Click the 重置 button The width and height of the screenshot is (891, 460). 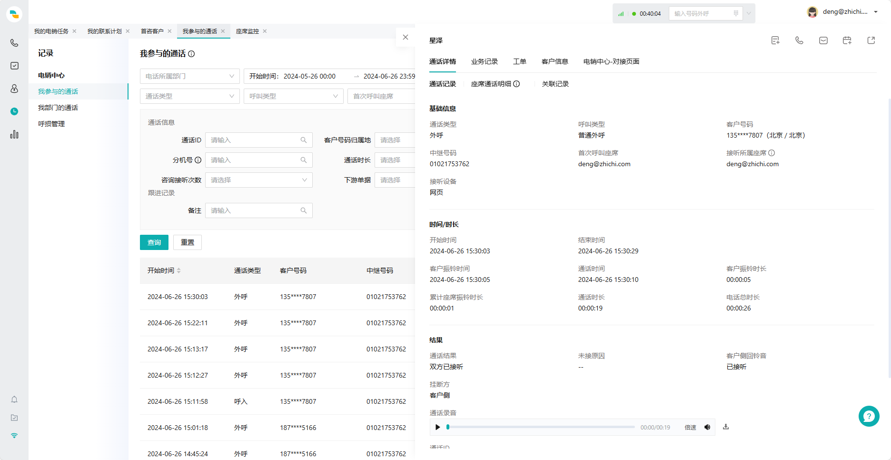click(188, 242)
